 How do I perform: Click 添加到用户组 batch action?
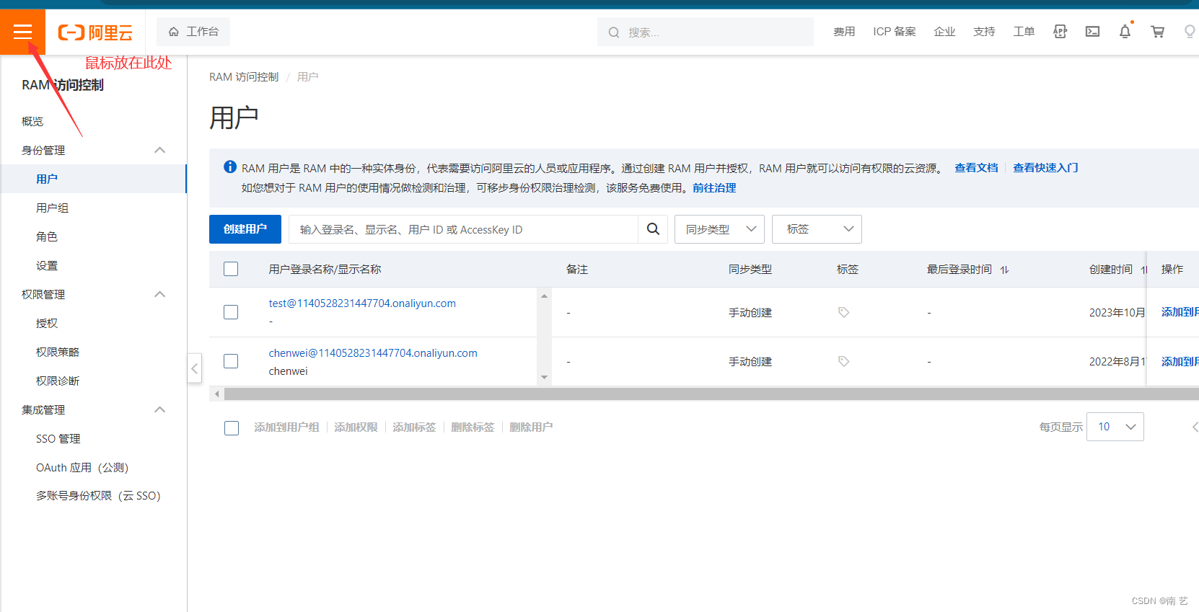click(286, 427)
